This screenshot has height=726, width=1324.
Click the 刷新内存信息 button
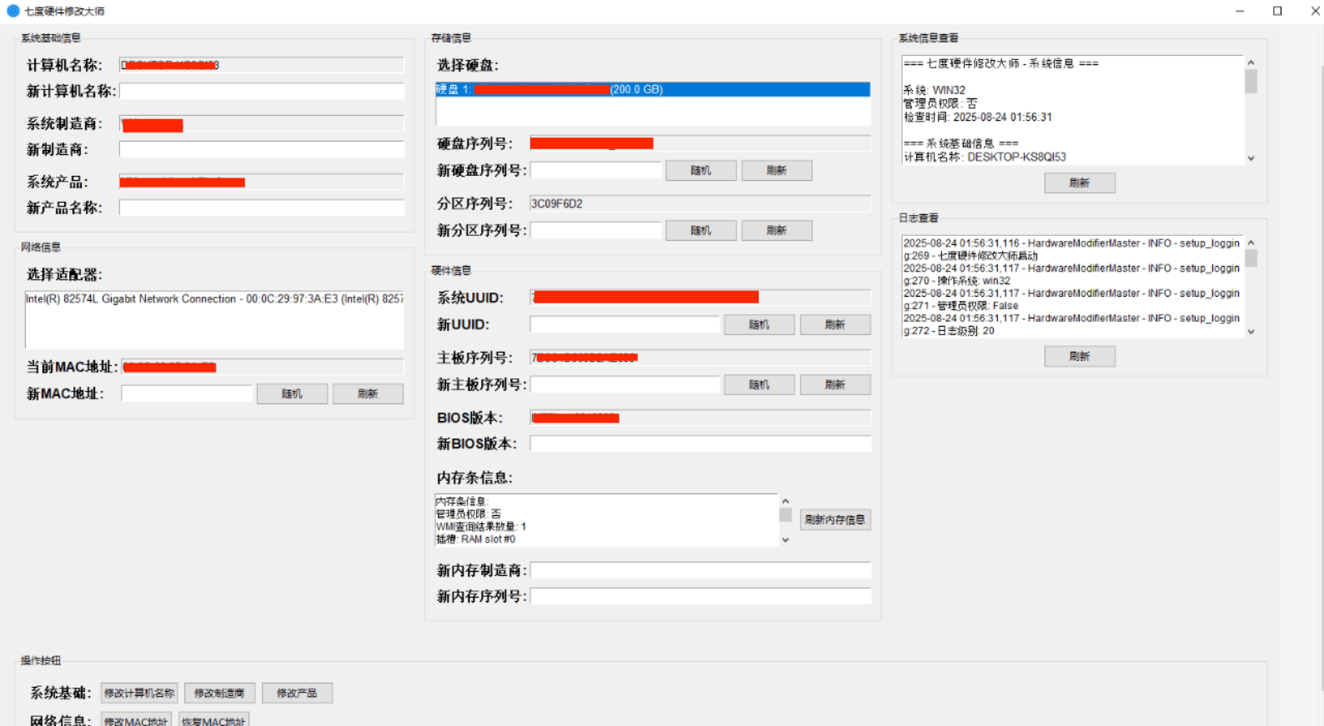point(835,519)
